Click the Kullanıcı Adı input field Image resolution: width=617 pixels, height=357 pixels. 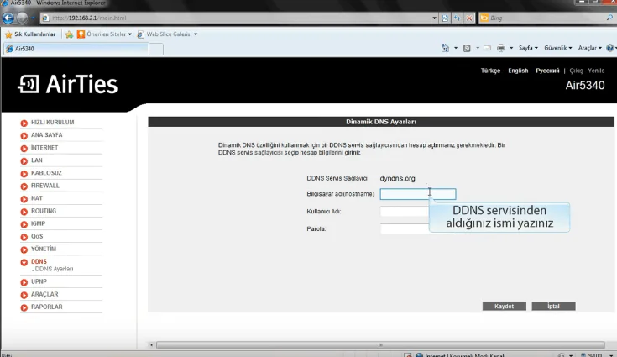[x=405, y=212]
